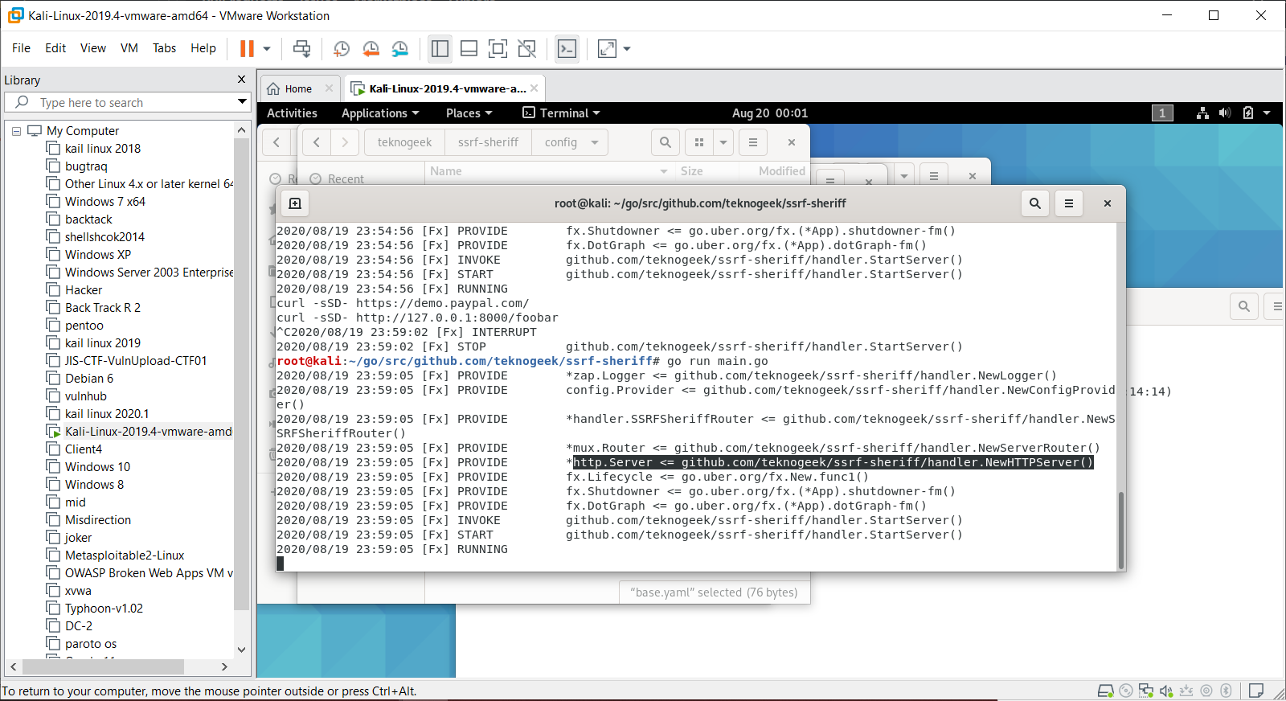Close the terminal window

1108,203
